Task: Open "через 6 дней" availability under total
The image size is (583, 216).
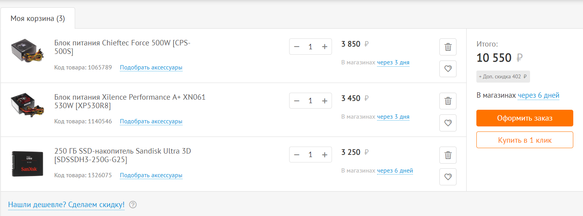Action: click(538, 95)
